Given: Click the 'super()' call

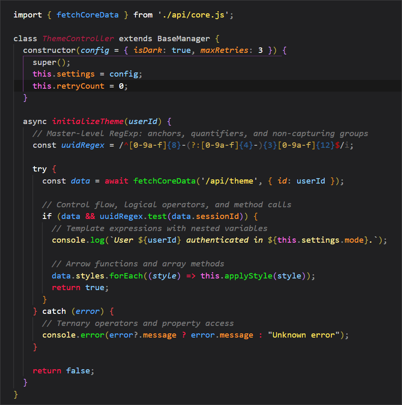Looking at the screenshot, I should (x=49, y=62).
